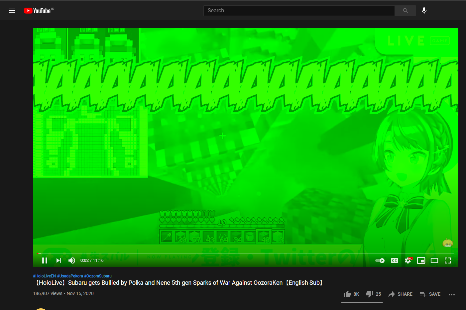Open the player settings gear
Viewport: 466px width, 310px height.
pos(408,260)
